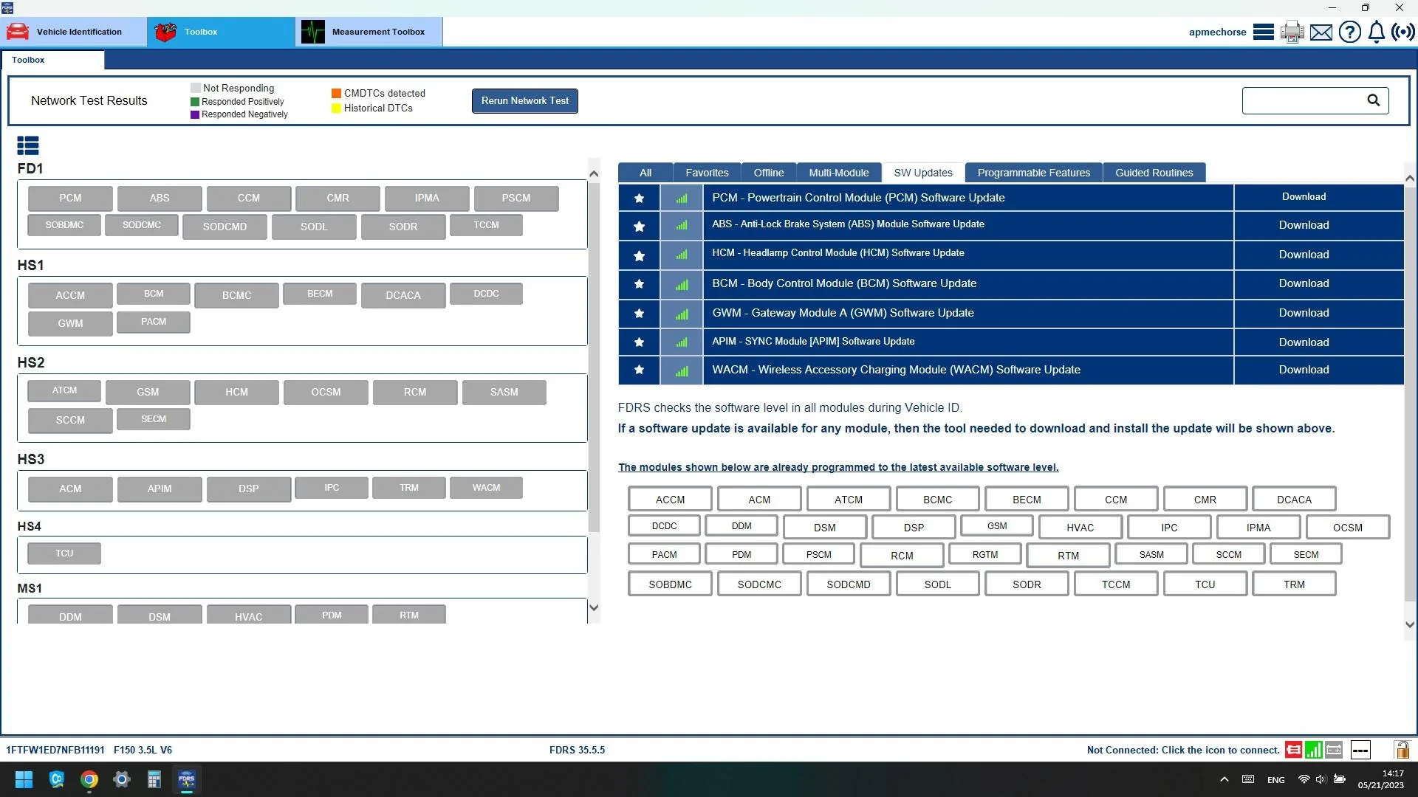Select the TCU module under HS4

[64, 553]
